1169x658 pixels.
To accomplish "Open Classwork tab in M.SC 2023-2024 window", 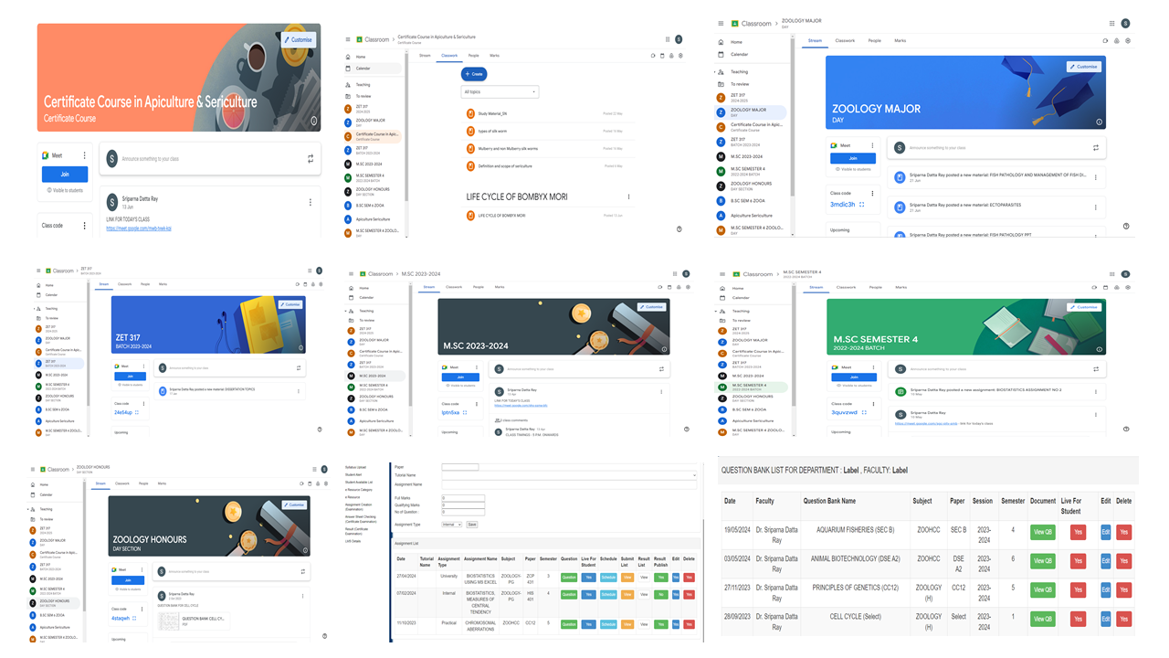I will click(x=453, y=287).
